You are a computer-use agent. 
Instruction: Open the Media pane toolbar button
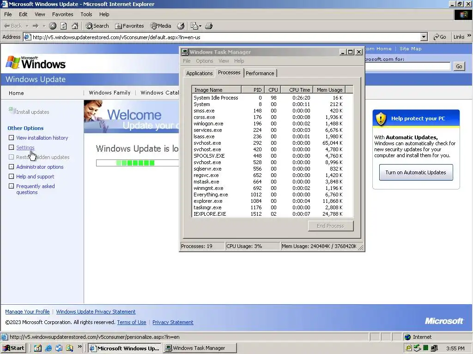click(x=161, y=26)
